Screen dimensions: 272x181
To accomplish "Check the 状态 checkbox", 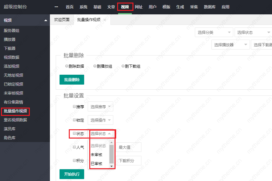I will 74,133.
